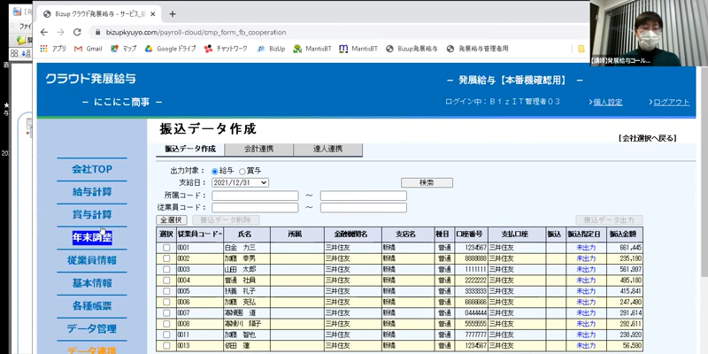Click 未出力 link in row 0001
708x354 pixels.
(586, 248)
